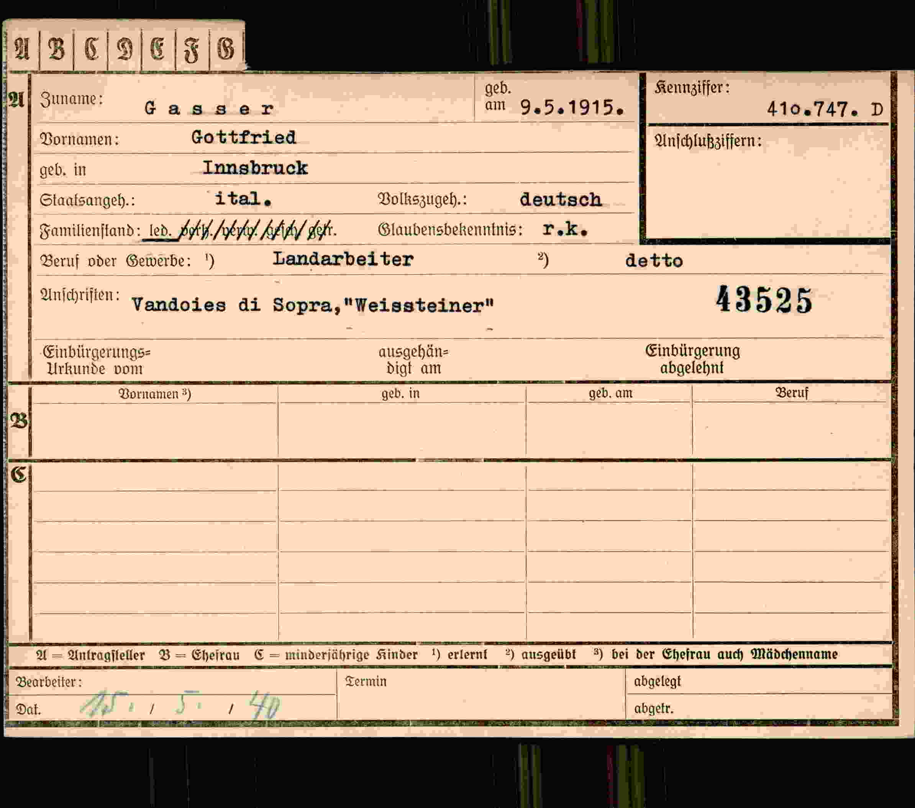Click footnote '3) bei der Ehefrau auch Mädchenname'

click(715, 654)
